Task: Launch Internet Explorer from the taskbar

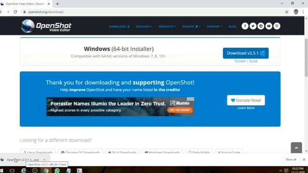Action: [24, 171]
